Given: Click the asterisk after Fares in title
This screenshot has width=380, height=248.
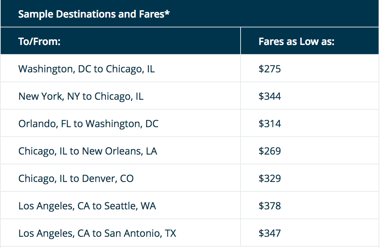Looking at the screenshot, I should (168, 13).
